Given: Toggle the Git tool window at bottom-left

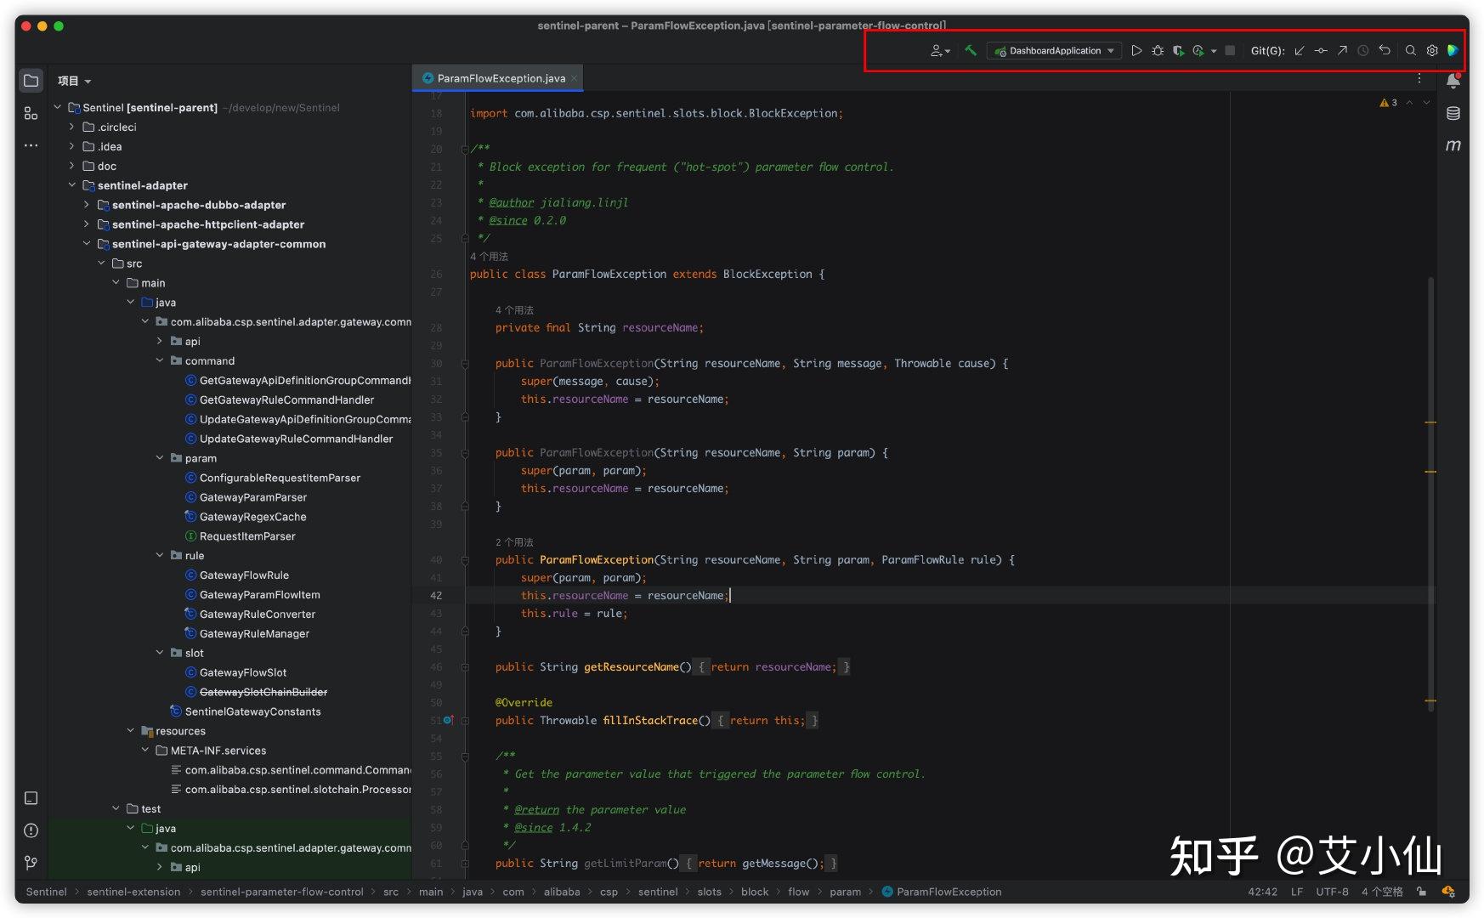Looking at the screenshot, I should tap(31, 863).
